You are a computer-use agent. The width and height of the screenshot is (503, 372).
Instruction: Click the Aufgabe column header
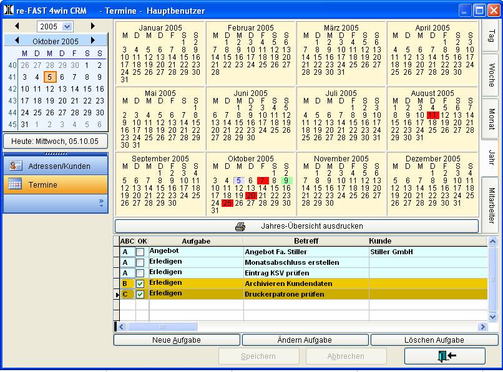pos(196,241)
